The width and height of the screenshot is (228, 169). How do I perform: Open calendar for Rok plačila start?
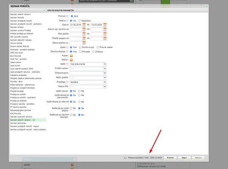[84, 34]
